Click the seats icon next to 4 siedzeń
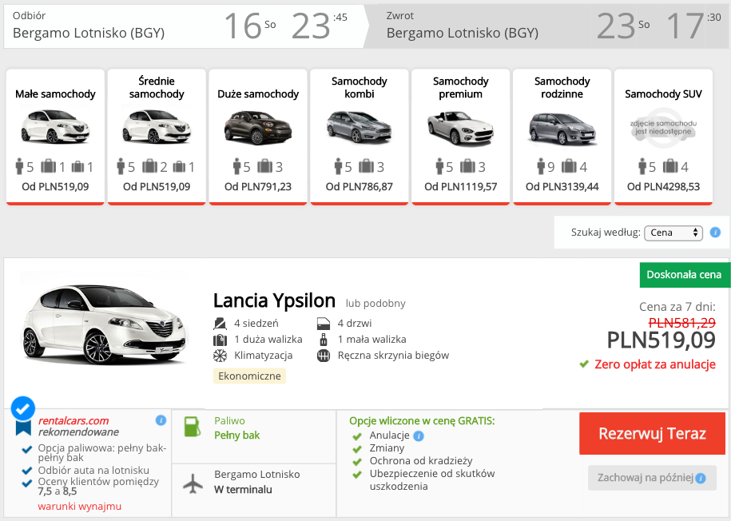 click(220, 323)
